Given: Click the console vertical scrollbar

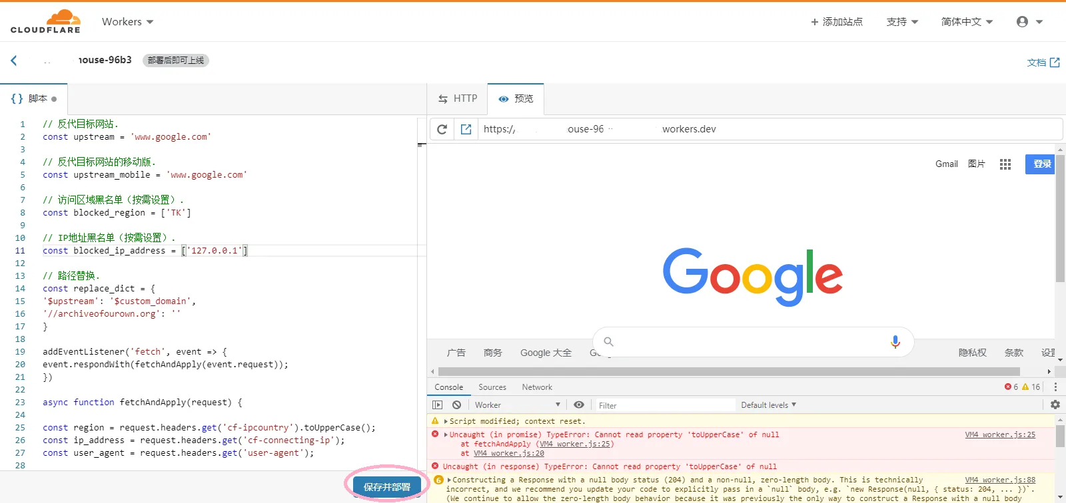Looking at the screenshot, I should (1060, 435).
